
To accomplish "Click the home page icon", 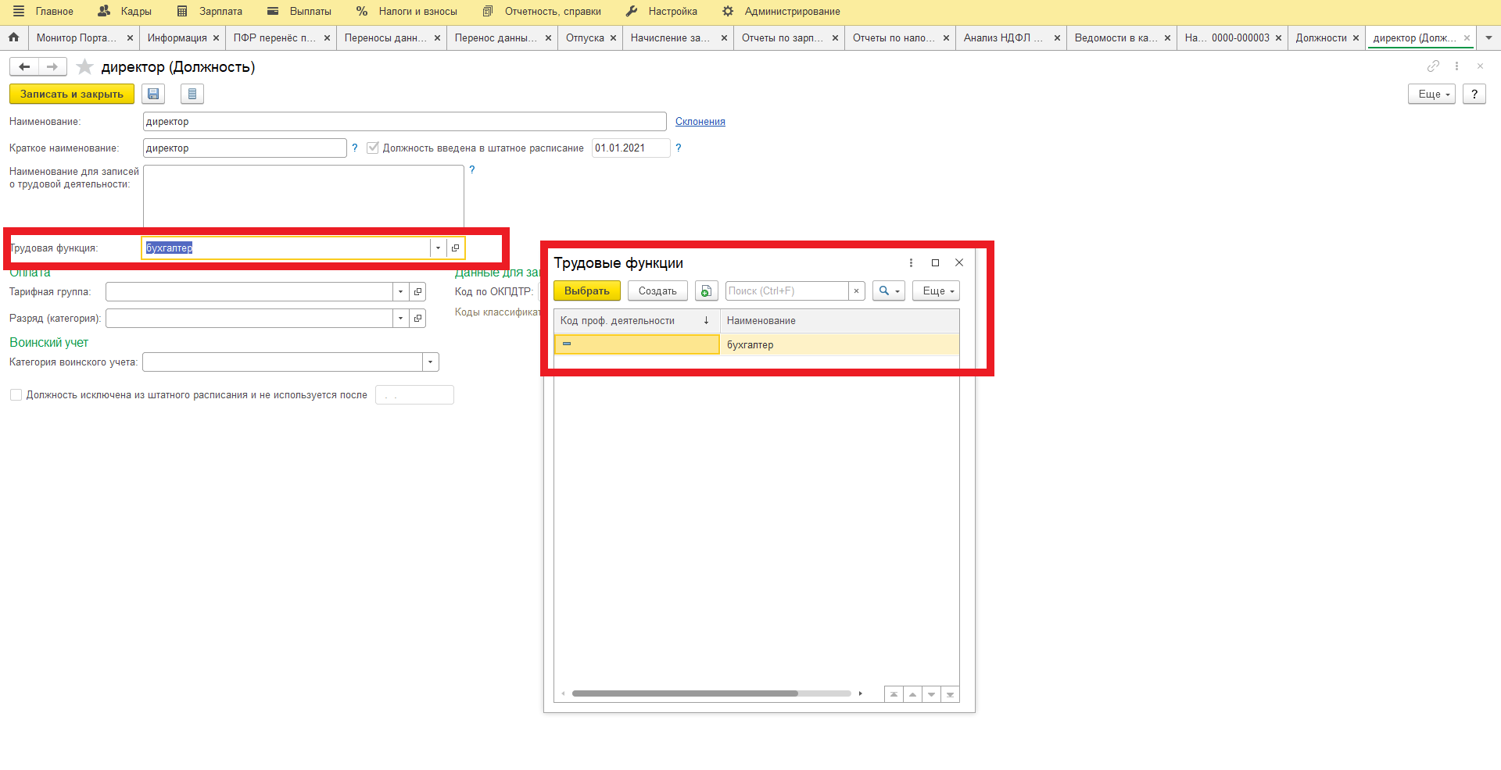I will point(13,37).
